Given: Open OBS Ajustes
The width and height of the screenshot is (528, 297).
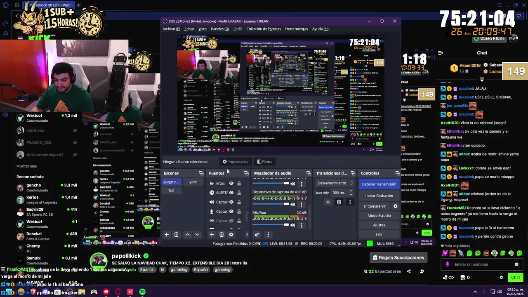Looking at the screenshot, I should pos(379,225).
